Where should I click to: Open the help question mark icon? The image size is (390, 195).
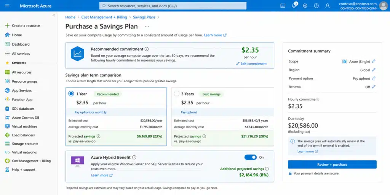click(x=316, y=6)
